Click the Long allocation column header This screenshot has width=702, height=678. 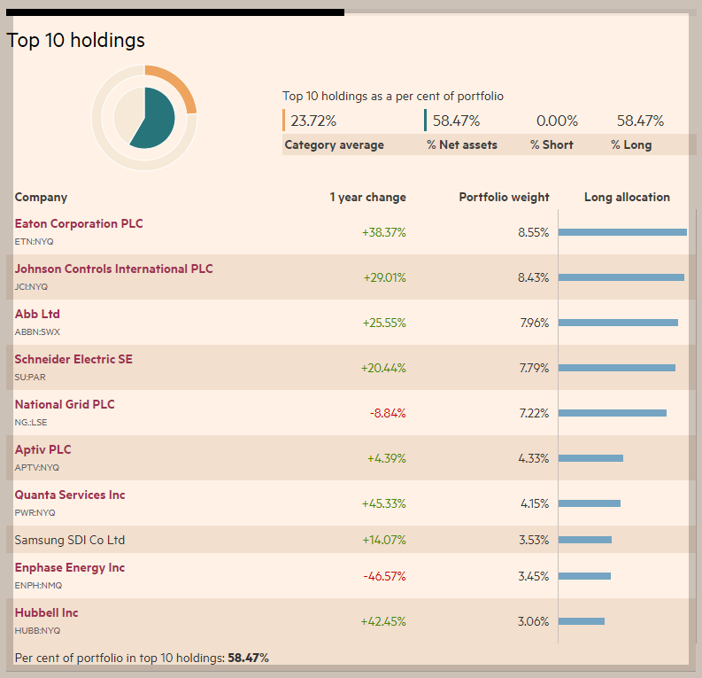point(627,198)
